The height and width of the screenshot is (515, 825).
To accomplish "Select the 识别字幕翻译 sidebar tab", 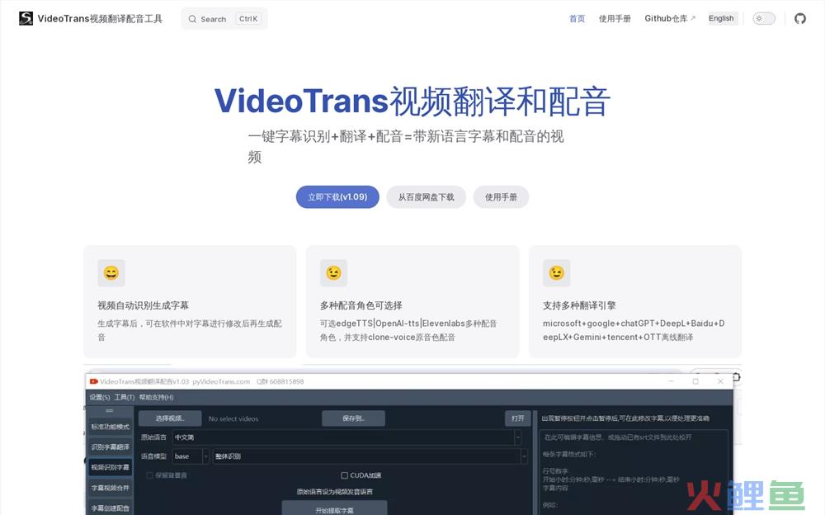I will point(110,447).
